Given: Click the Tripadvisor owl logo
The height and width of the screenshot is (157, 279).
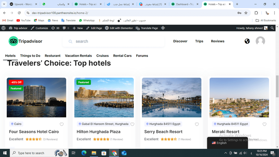Looking at the screenshot, I should [13, 41].
